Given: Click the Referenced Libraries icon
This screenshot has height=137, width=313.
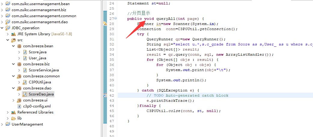Looking at the screenshot, I should (14, 112).
